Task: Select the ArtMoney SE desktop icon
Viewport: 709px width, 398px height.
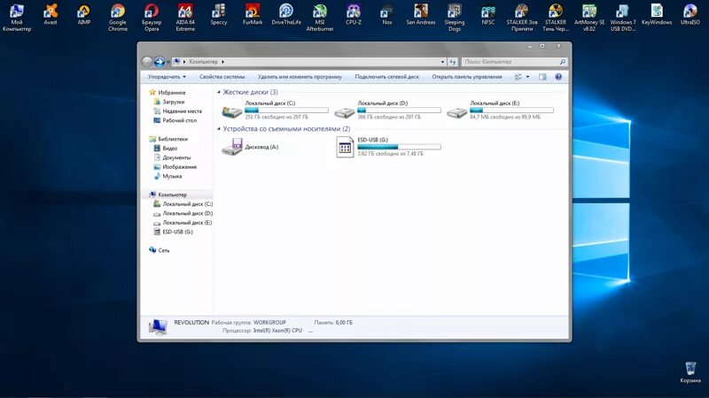Action: pyautogui.click(x=589, y=17)
